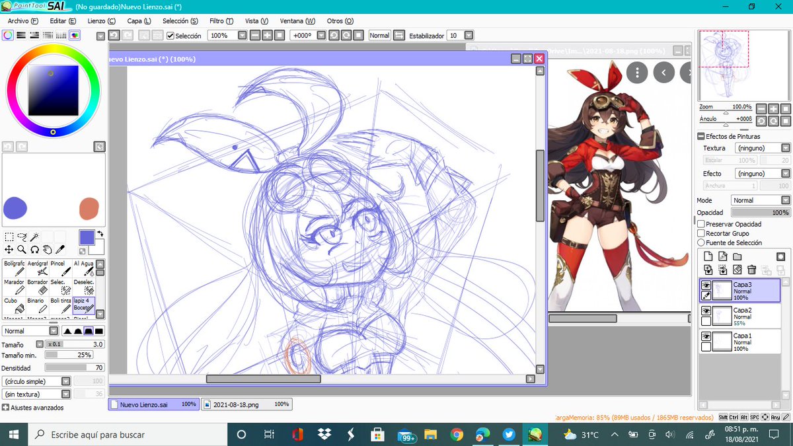Image resolution: width=793 pixels, height=446 pixels.
Task: Open the Archivo menu
Action: (23, 21)
